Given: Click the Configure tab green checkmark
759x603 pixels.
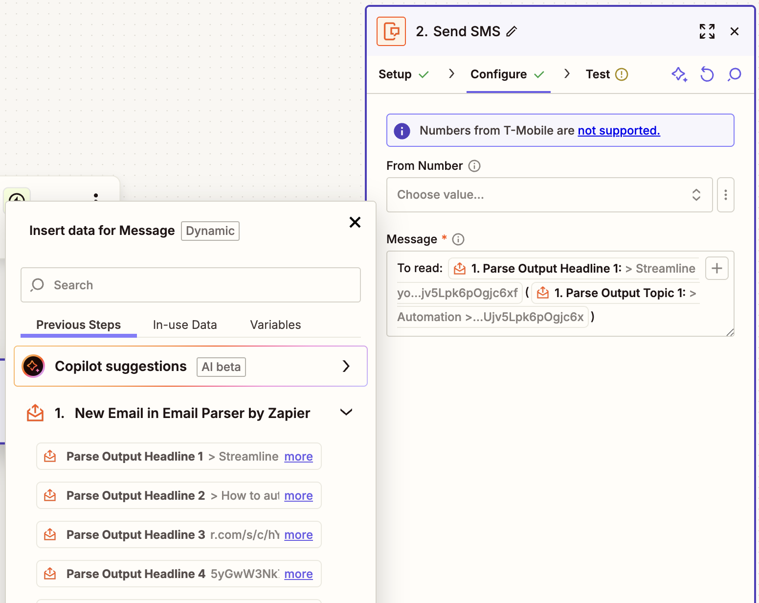Looking at the screenshot, I should (539, 74).
